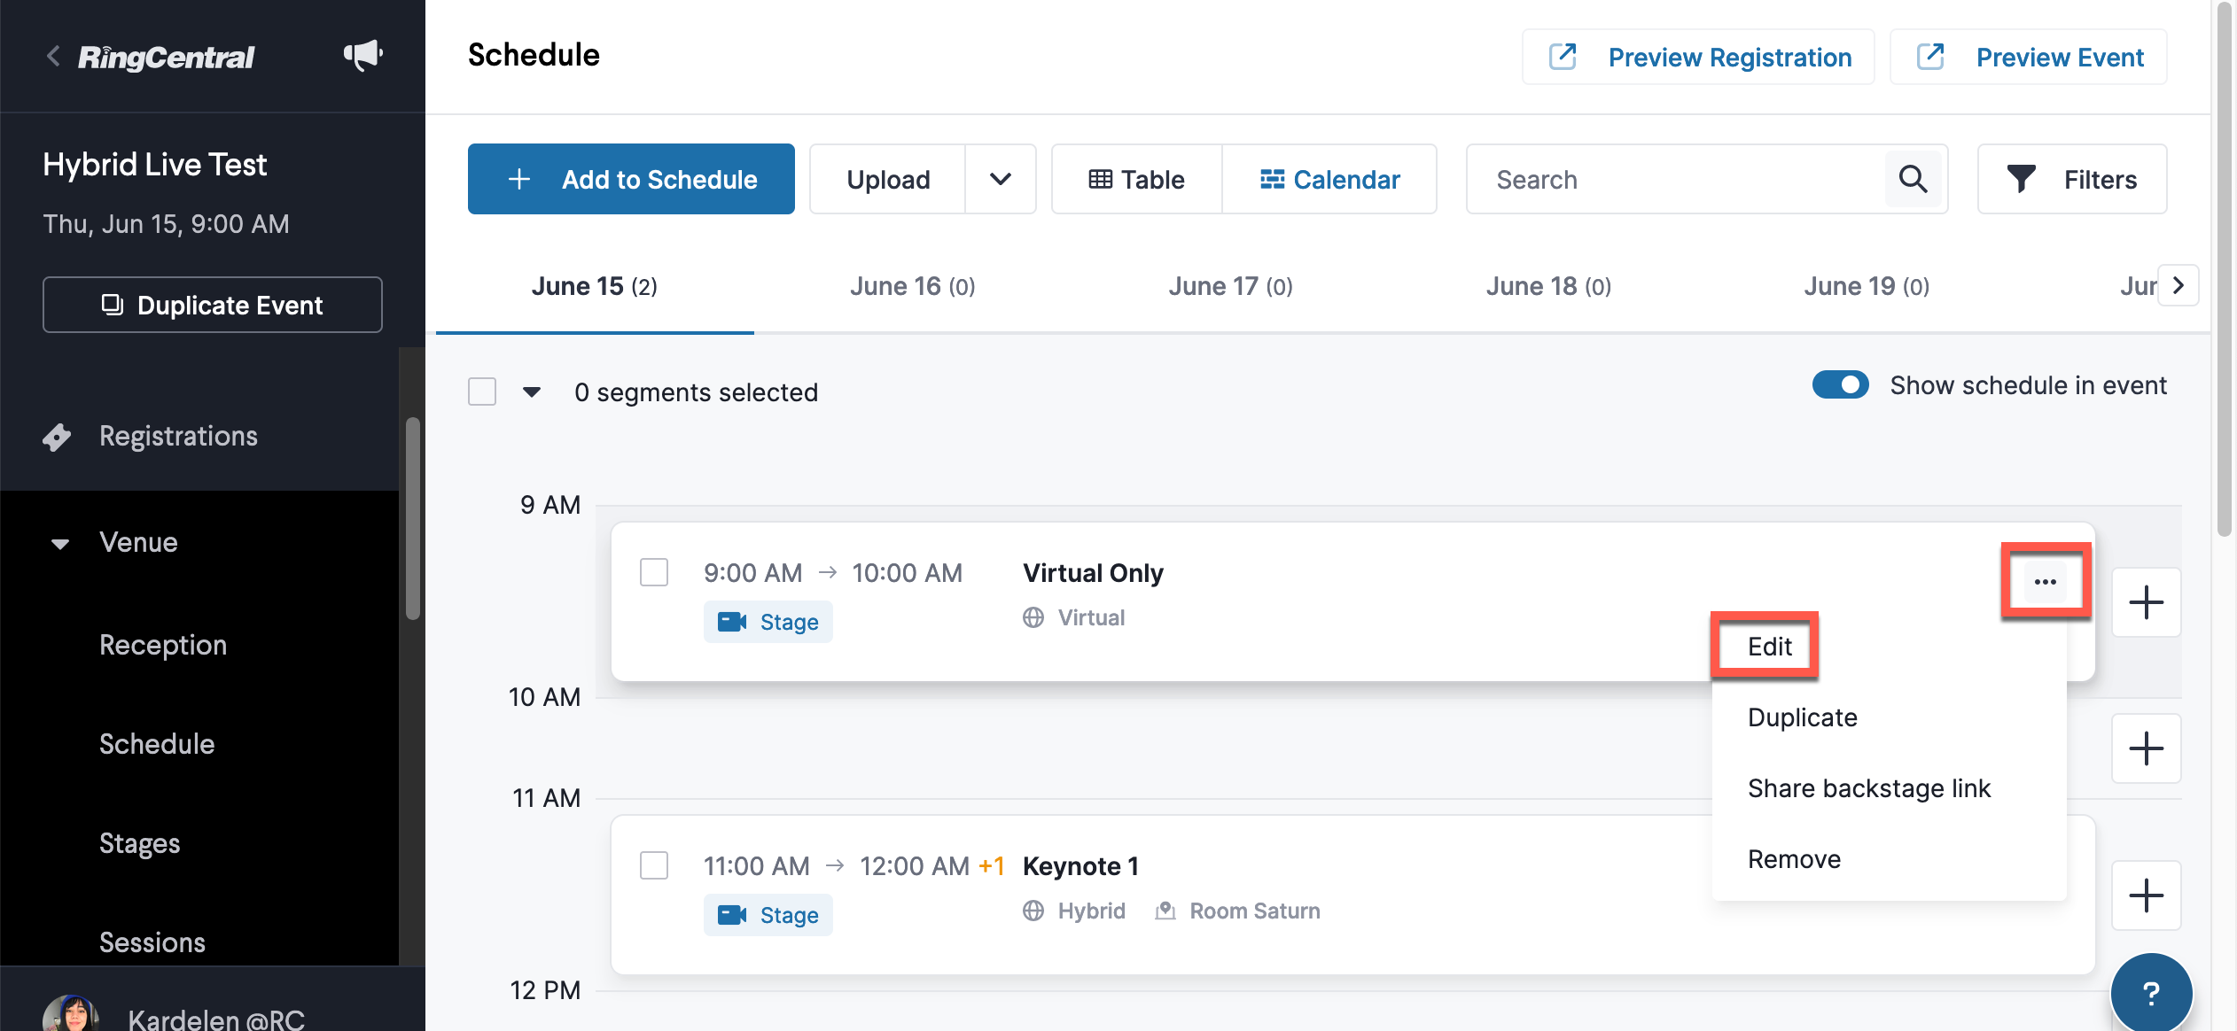Open Schedule in sidebar

coord(157,744)
